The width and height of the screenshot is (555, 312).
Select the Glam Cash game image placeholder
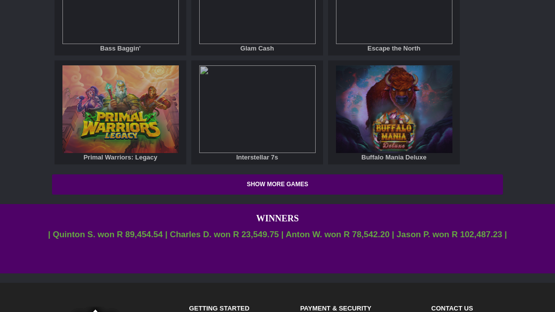click(x=257, y=22)
